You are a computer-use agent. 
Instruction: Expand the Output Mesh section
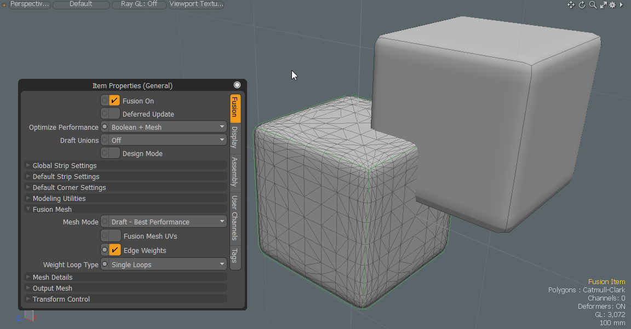pyautogui.click(x=53, y=288)
